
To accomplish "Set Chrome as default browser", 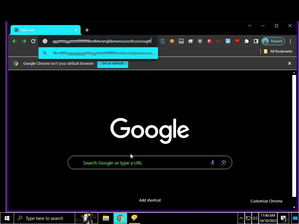I will point(113,63).
